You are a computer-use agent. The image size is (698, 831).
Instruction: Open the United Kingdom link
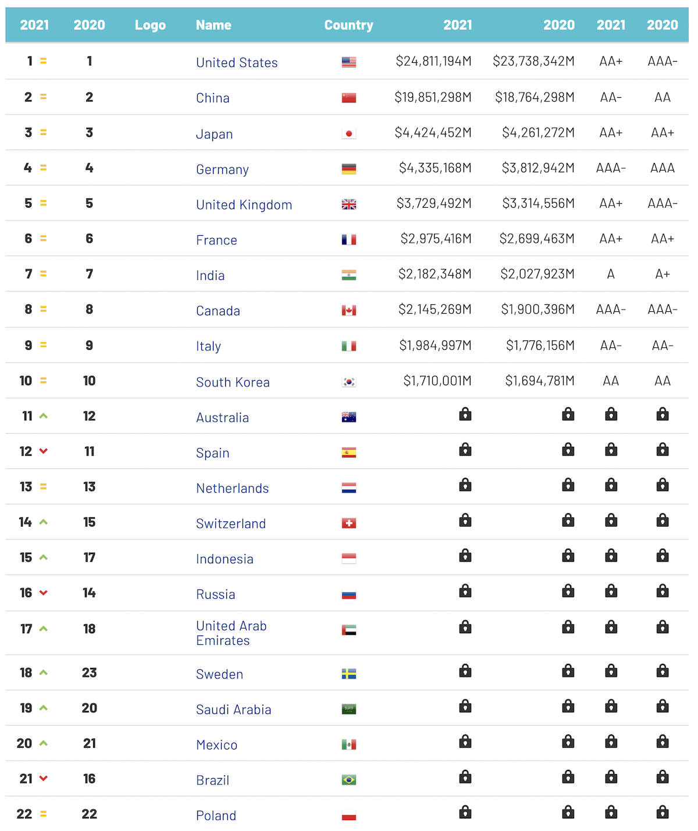244,205
